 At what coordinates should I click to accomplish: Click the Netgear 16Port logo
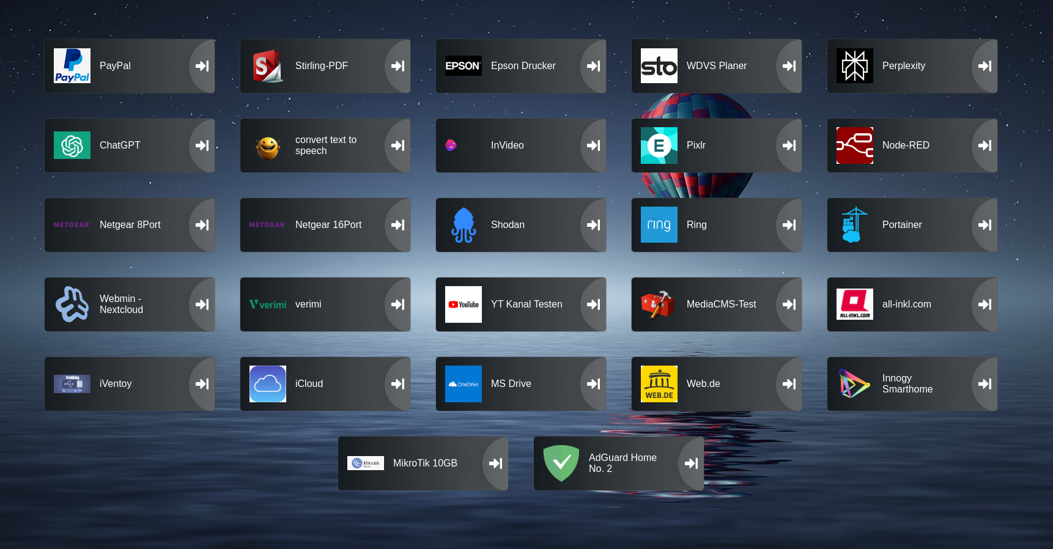[268, 225]
